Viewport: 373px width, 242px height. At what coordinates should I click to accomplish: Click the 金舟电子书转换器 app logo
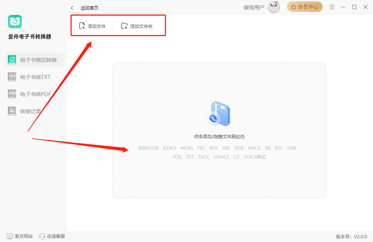click(15, 22)
